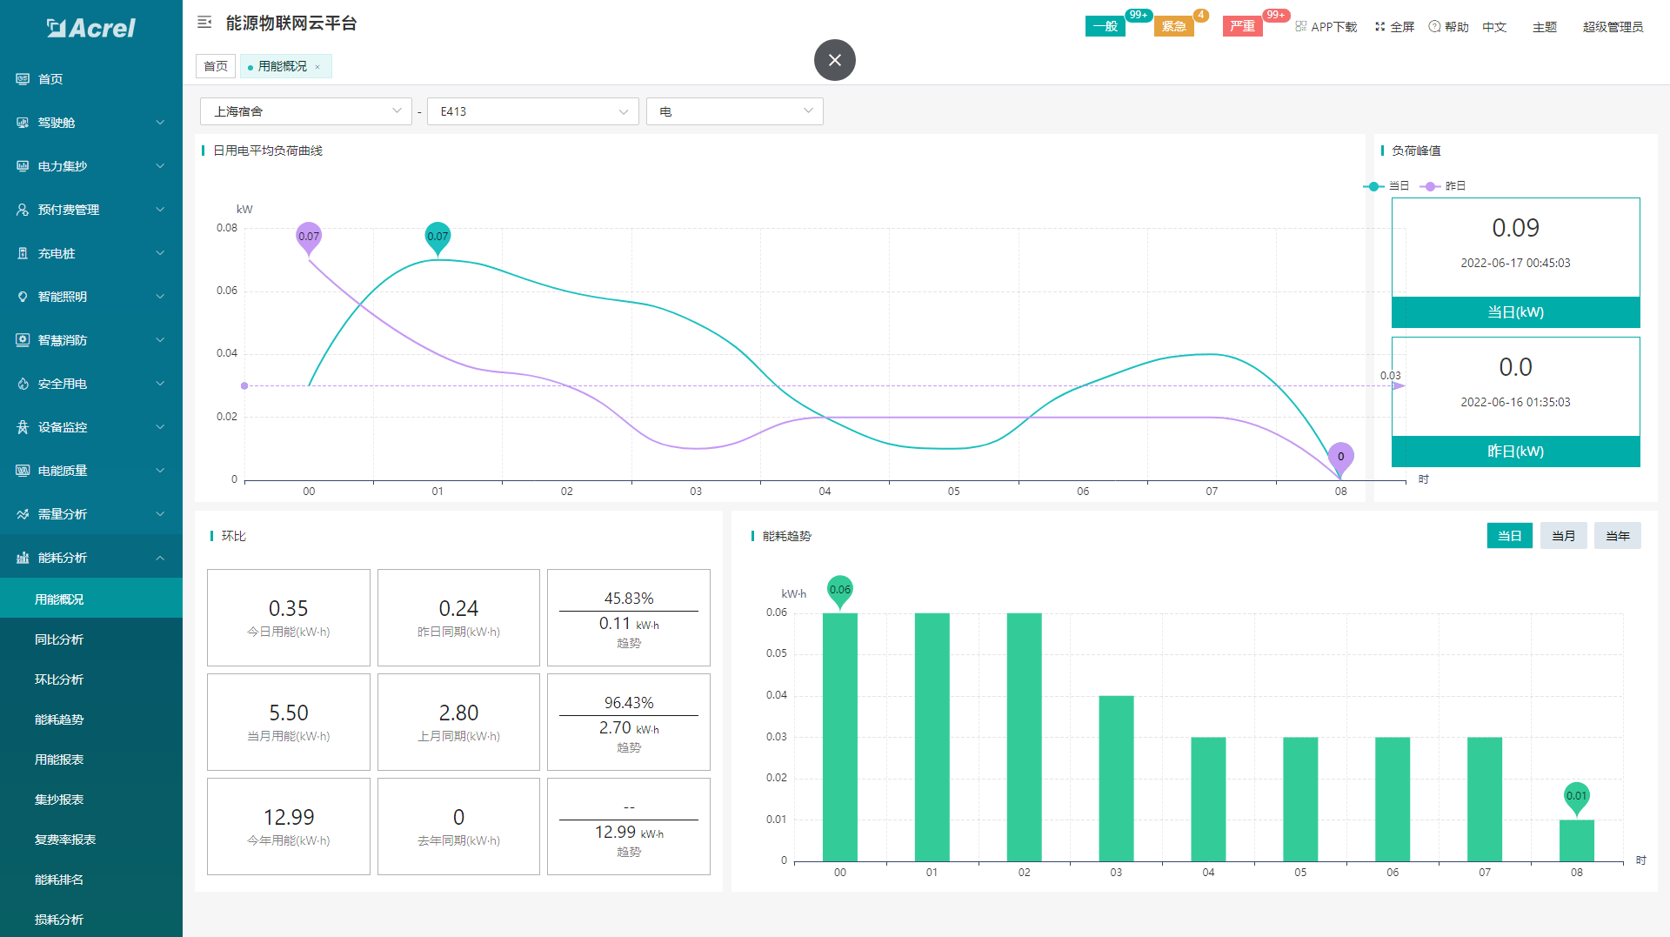Click the 帮助 question mark icon
The image size is (1670, 937).
[x=1434, y=27]
